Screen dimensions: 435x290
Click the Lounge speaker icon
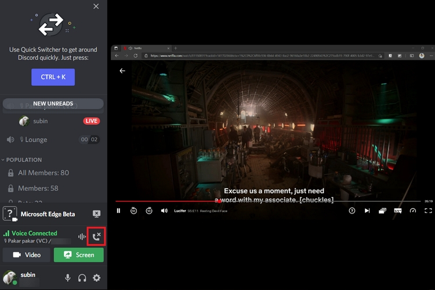(x=10, y=139)
